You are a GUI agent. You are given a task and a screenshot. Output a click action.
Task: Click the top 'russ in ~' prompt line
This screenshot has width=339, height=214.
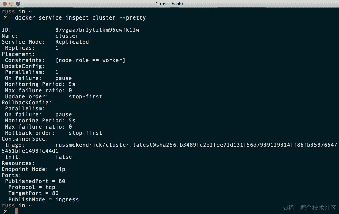click(x=17, y=12)
